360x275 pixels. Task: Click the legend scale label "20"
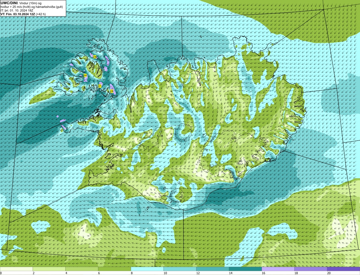coord(329,273)
